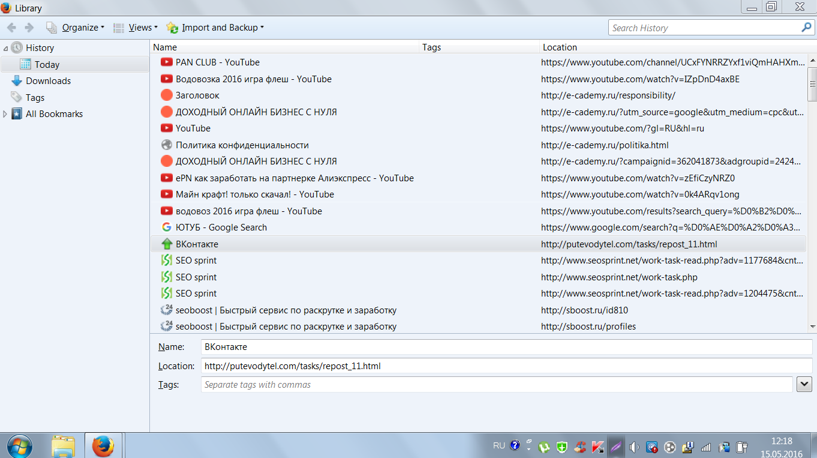Open the CCleaner tray icon
Image resolution: width=817 pixels, height=458 pixels.
click(579, 447)
